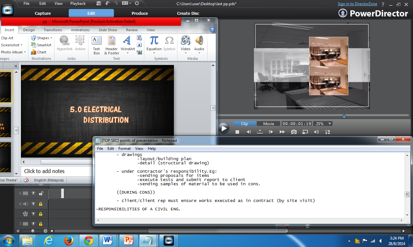
Task: Stop the preview playback
Action: pyautogui.click(x=237, y=132)
